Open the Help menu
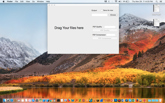The height and width of the screenshot is (103, 165). 48,2
